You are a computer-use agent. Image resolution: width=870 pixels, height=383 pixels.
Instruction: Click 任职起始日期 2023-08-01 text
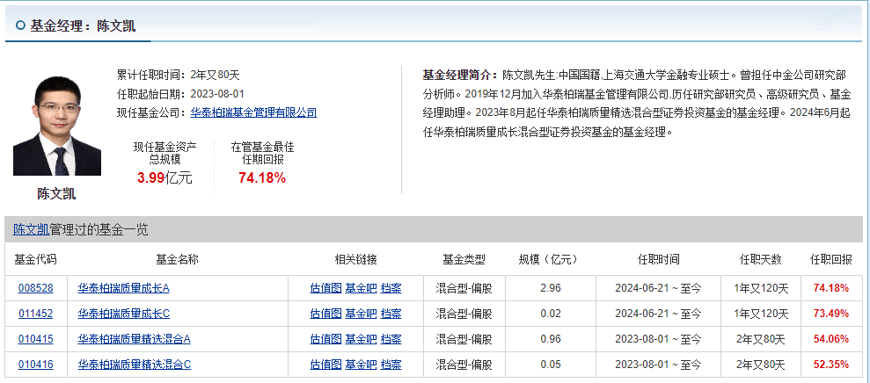(x=180, y=94)
